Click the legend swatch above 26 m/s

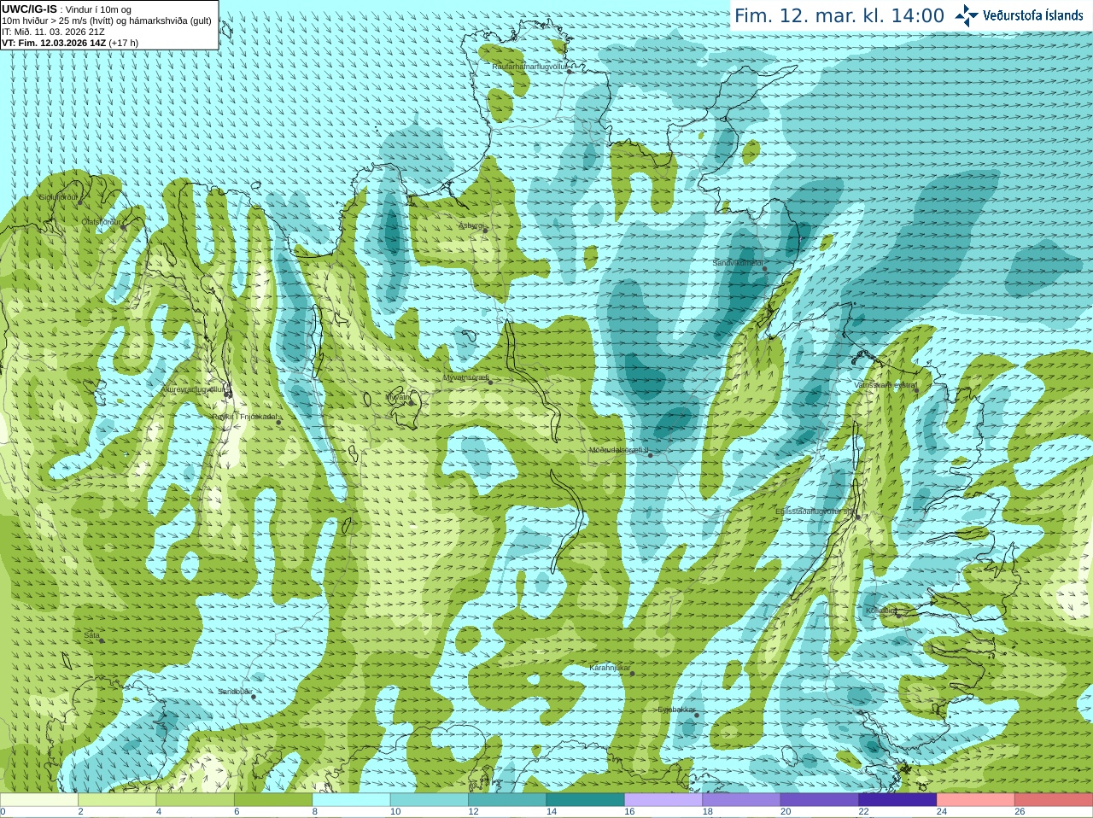1054,800
